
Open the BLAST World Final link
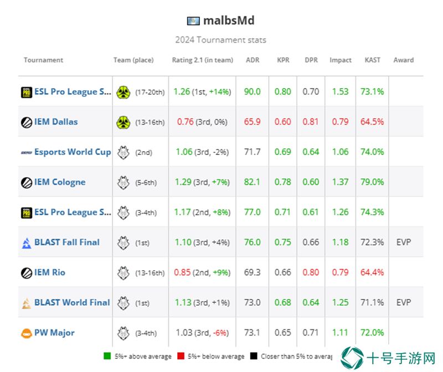click(x=72, y=302)
